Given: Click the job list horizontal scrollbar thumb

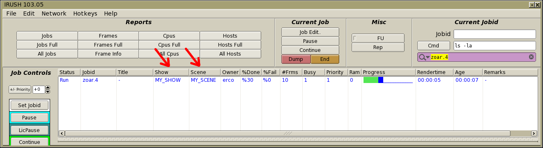Looking at the screenshot, I should (288, 133).
